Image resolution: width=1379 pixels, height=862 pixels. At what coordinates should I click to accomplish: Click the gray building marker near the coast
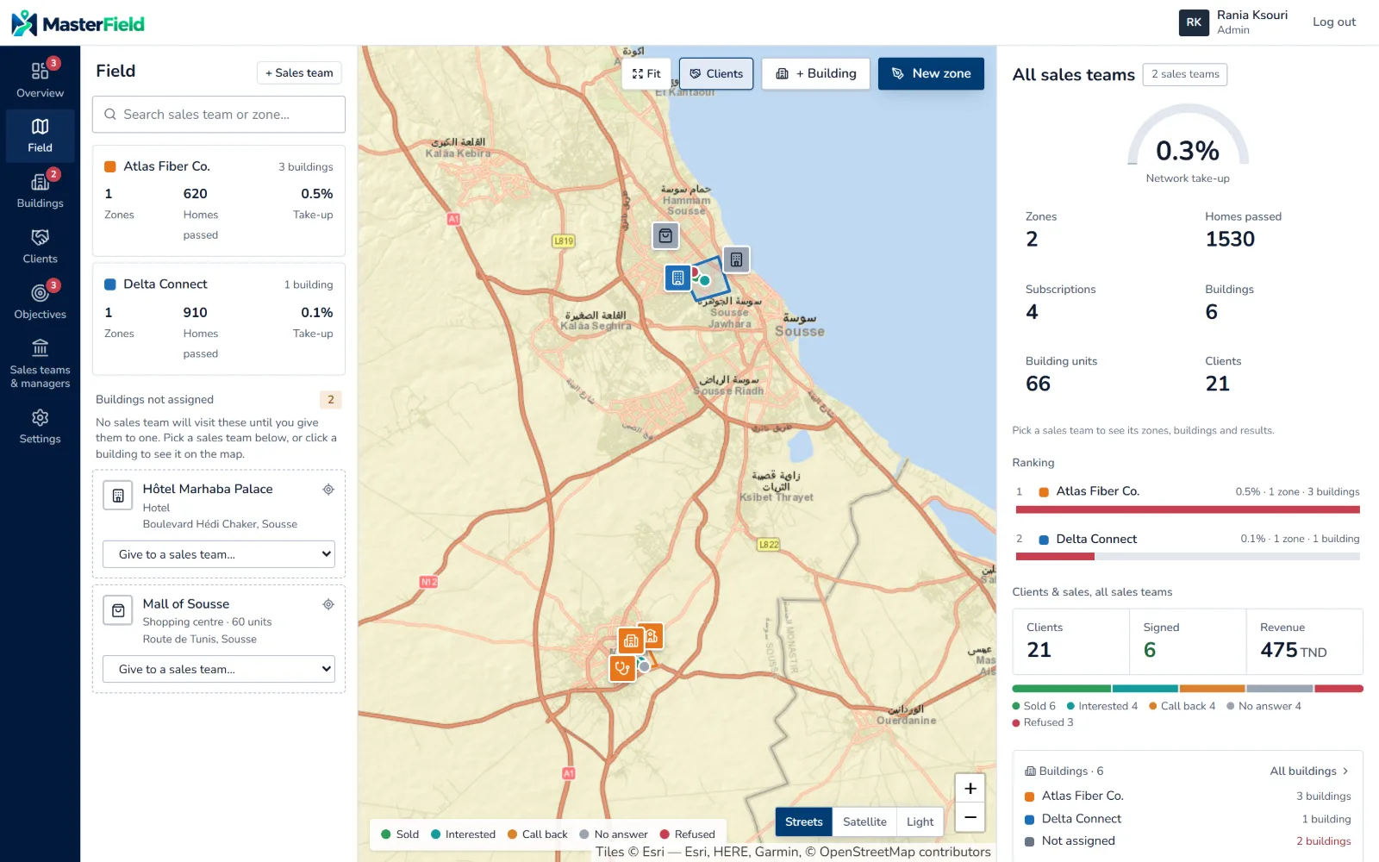[736, 259]
